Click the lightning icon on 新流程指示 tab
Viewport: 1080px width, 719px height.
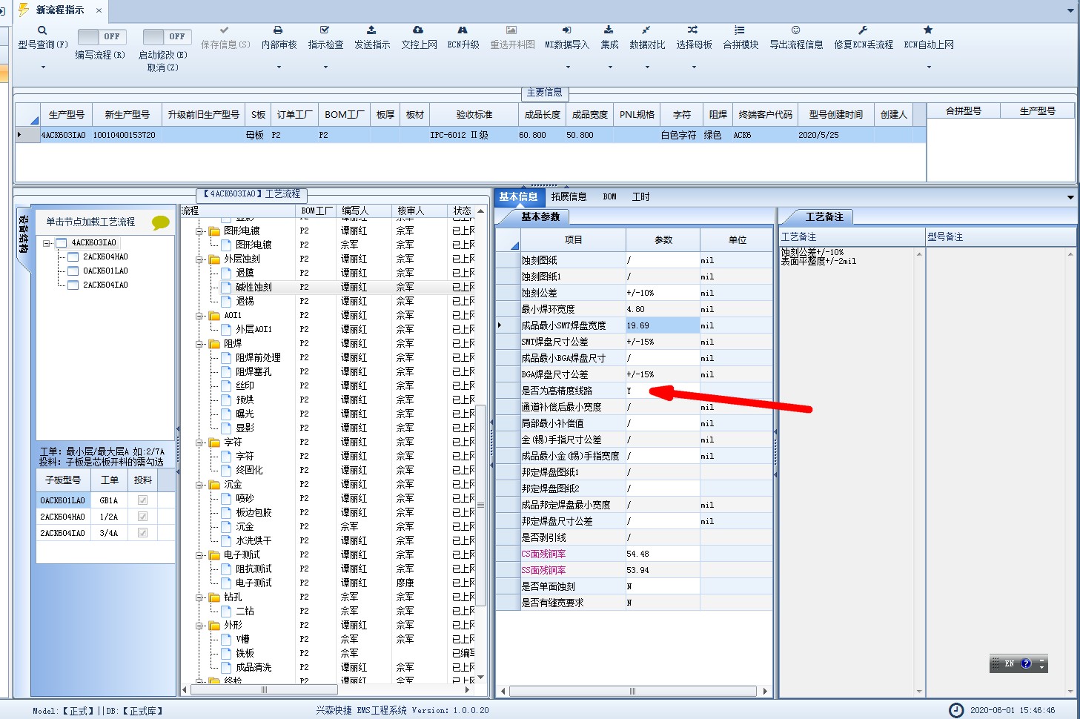click(24, 10)
